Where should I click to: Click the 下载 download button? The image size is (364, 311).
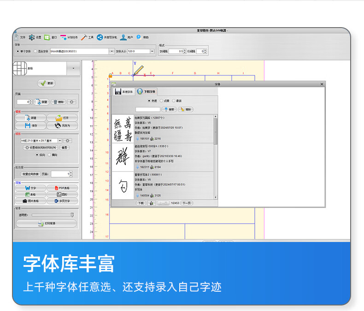tap(141, 203)
